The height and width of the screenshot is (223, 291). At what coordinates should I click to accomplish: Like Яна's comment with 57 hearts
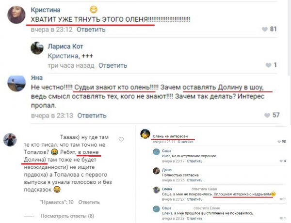(x=267, y=115)
